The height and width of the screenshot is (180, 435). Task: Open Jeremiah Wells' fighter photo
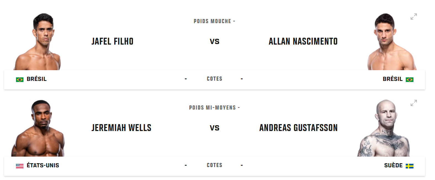click(38, 128)
